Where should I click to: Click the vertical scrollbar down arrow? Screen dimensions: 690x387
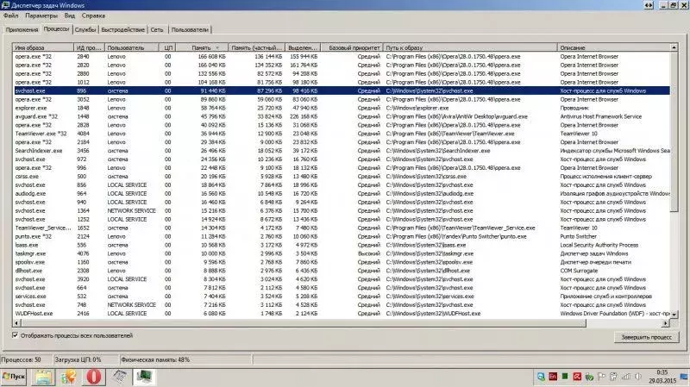coord(674,314)
